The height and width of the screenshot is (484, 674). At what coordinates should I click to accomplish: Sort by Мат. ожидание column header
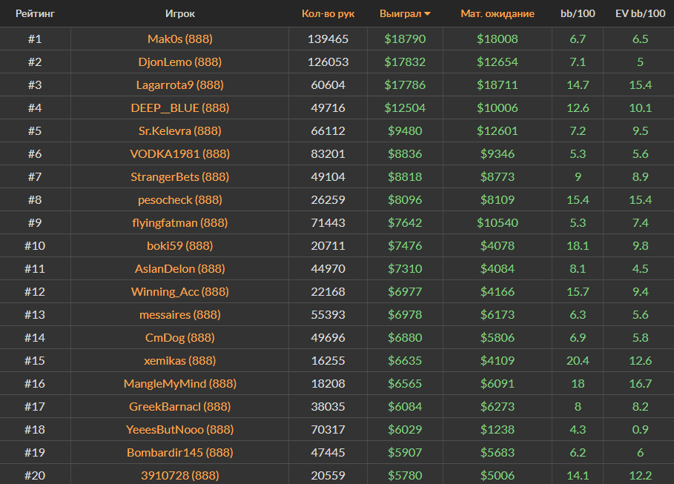pyautogui.click(x=497, y=13)
